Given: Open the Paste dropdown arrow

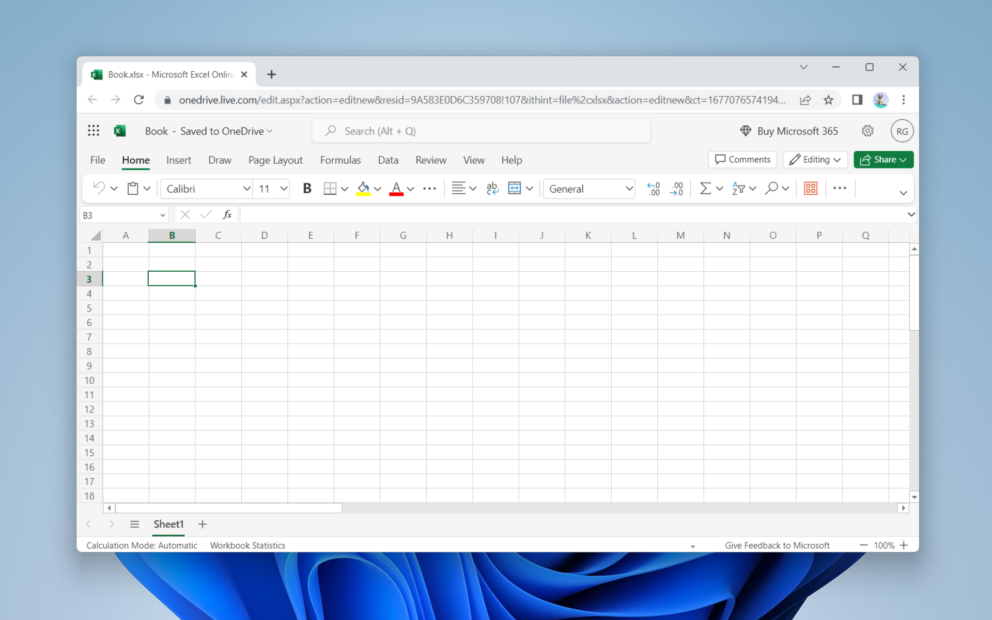Looking at the screenshot, I should point(147,189).
